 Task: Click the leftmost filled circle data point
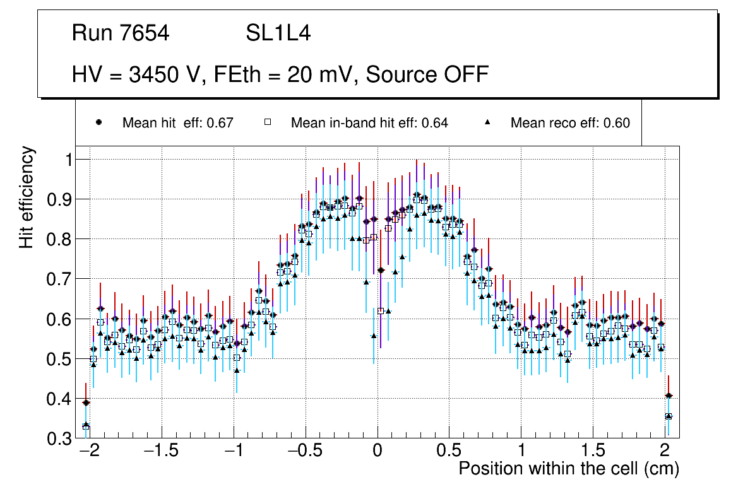[86, 402]
